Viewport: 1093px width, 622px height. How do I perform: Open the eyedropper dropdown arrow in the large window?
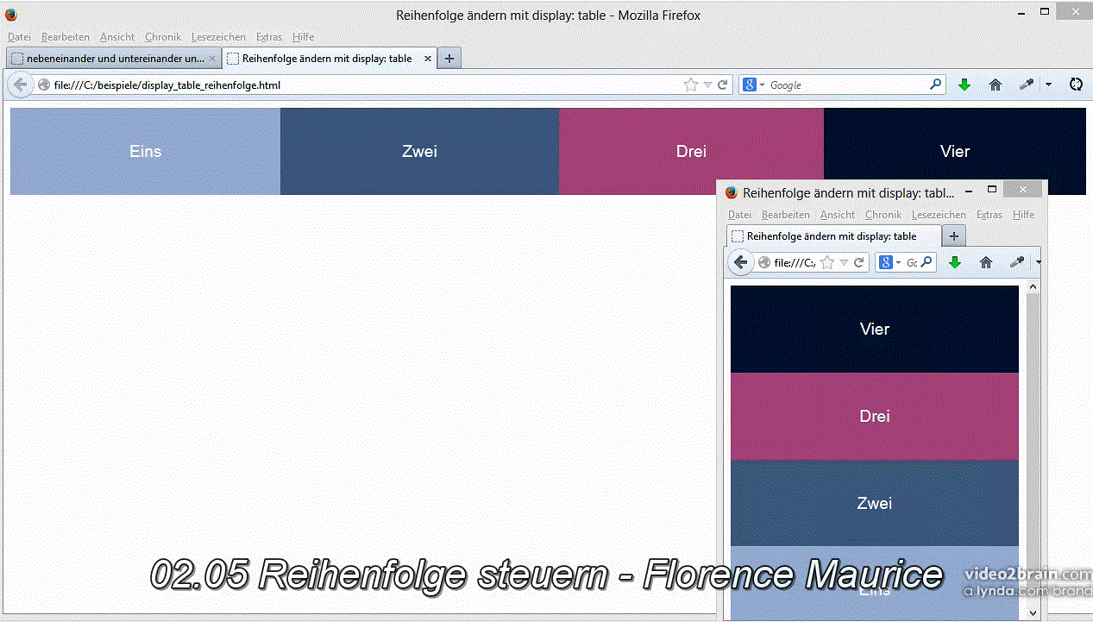click(x=1048, y=85)
